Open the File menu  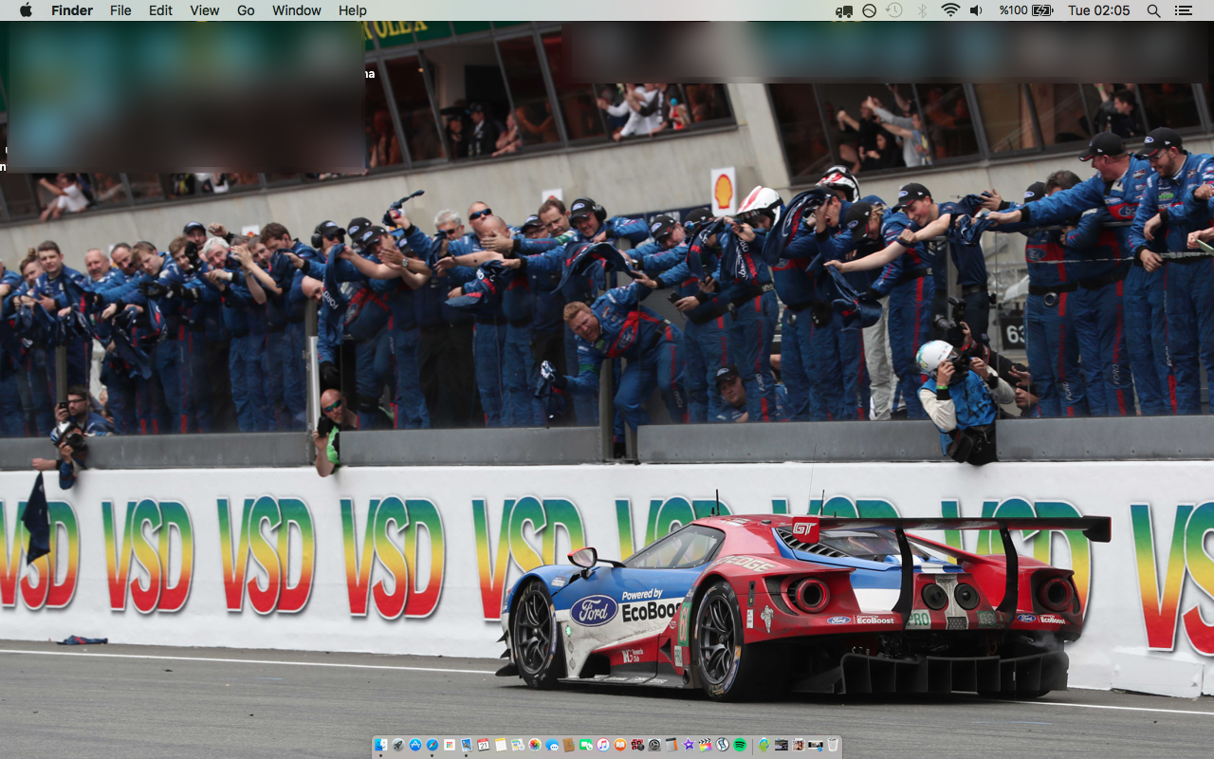coord(120,10)
